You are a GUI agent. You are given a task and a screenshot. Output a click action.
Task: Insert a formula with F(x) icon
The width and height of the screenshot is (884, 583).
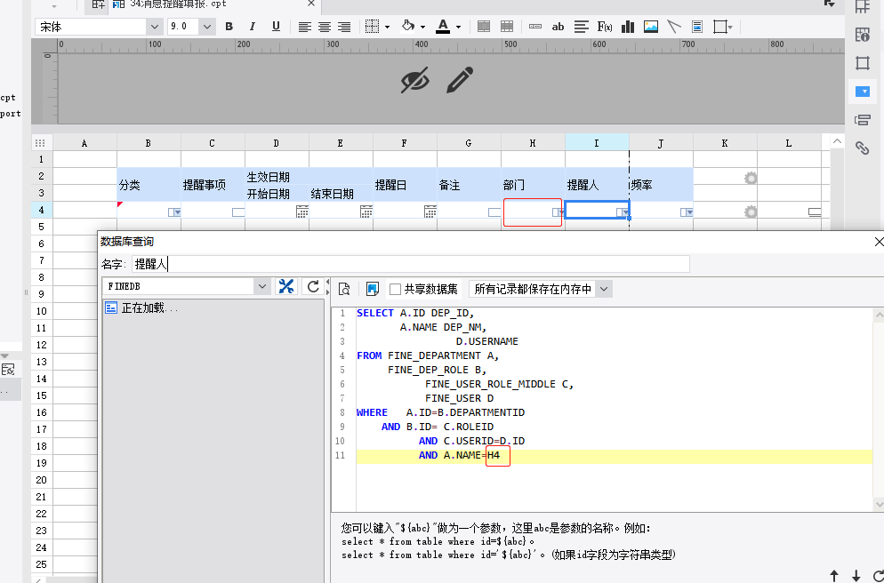coord(605,27)
